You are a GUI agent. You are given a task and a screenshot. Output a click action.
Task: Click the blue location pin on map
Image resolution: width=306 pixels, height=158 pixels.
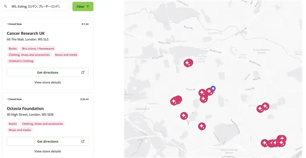pyautogui.click(x=213, y=89)
